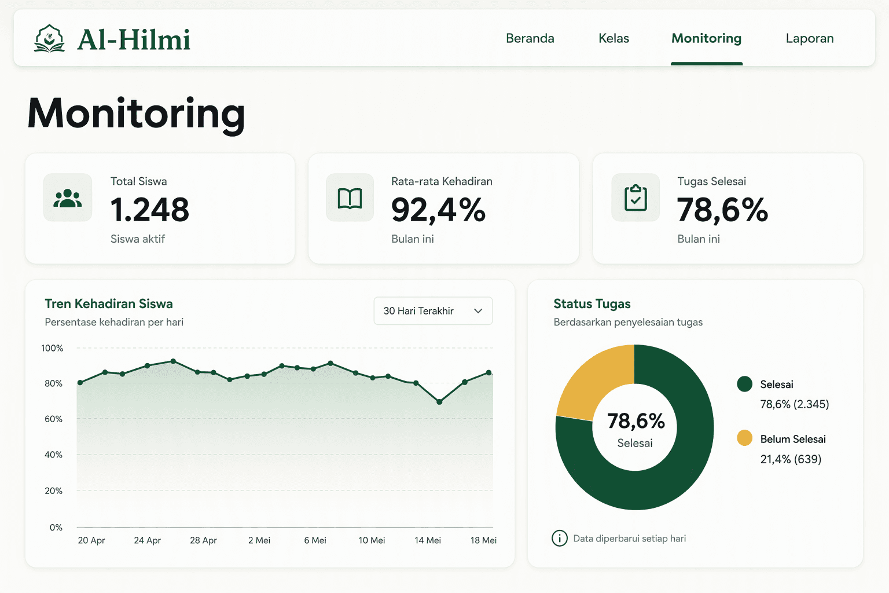The image size is (889, 593).
Task: Click the Tren Kehadiran Siswa heading
Action: [x=109, y=304]
